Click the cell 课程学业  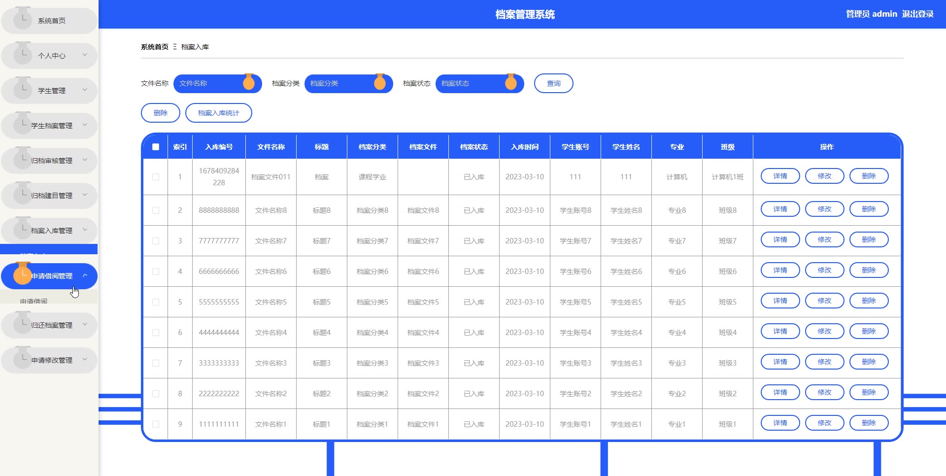pyautogui.click(x=372, y=177)
